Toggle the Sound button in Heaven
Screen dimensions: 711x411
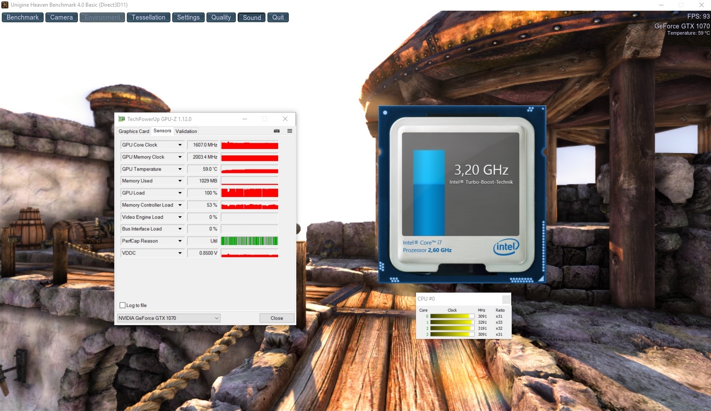click(252, 17)
